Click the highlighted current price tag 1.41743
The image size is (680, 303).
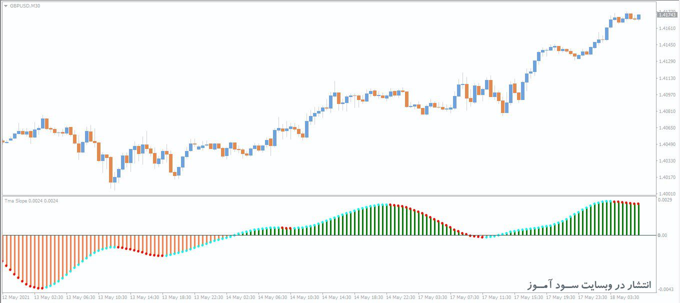point(667,15)
